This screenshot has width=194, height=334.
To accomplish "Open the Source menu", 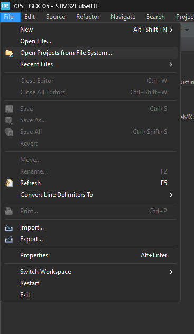I will pos(56,17).
